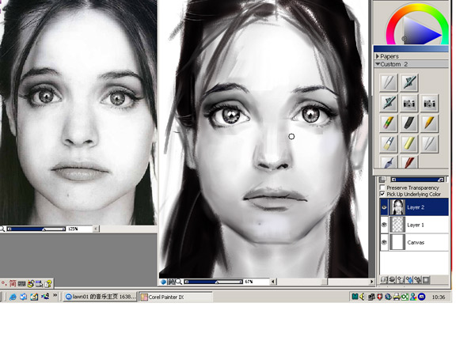
Task: Open the lawn01 music page taskbar button
Action: point(101,297)
